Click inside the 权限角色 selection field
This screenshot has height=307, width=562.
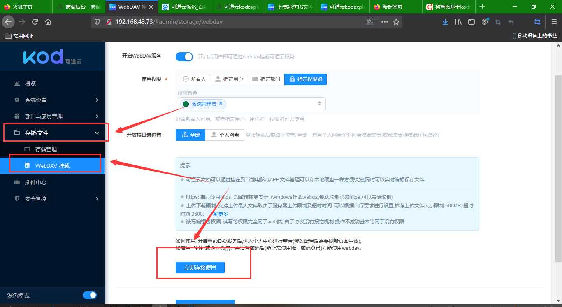click(x=251, y=104)
